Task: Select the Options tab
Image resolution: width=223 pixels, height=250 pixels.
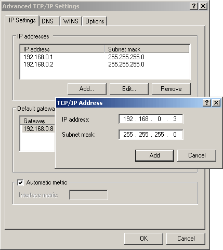Action: [95, 21]
